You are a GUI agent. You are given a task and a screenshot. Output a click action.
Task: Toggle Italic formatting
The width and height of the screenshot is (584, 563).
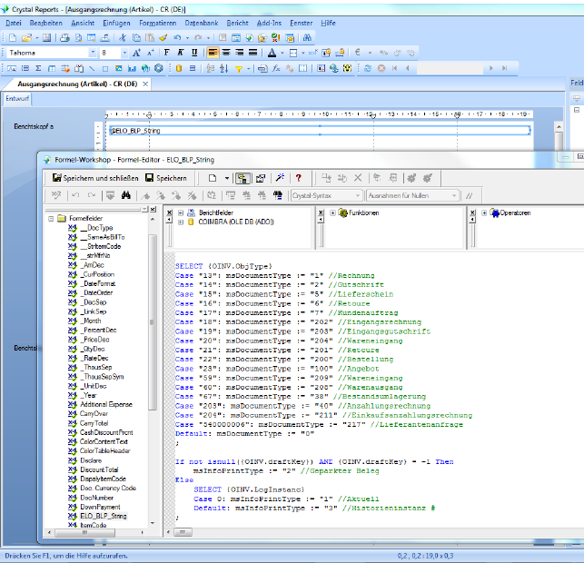[x=180, y=53]
